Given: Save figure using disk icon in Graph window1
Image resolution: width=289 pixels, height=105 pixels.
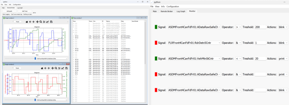Looking at the screenshot, I should tap(51, 22).
